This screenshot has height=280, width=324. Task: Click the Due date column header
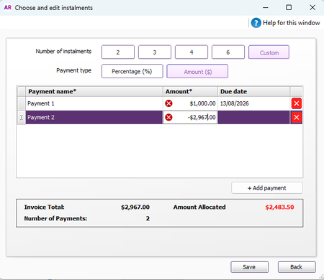pos(253,92)
